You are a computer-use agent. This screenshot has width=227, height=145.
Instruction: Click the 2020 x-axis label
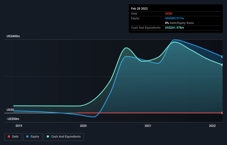[83, 126]
